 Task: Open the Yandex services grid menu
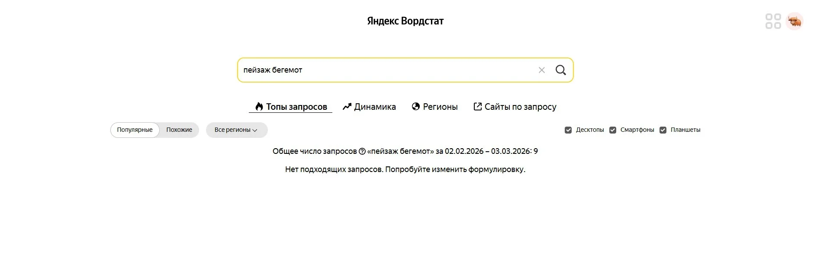point(773,21)
